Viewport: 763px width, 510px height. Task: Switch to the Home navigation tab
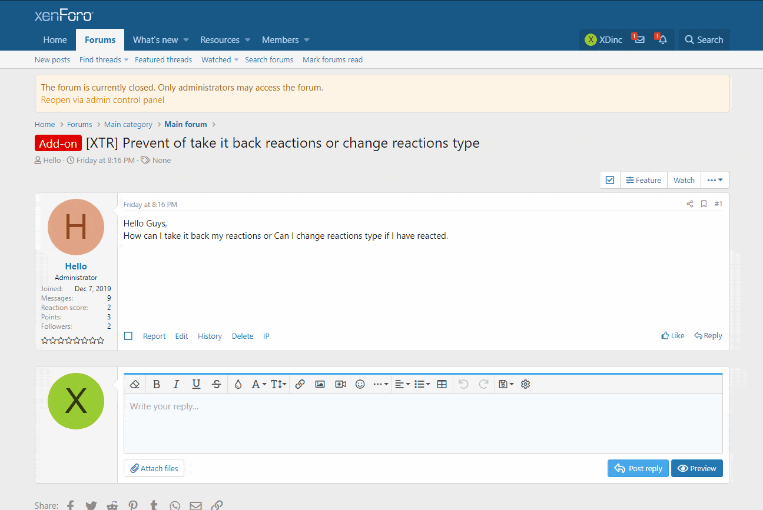[x=55, y=40]
